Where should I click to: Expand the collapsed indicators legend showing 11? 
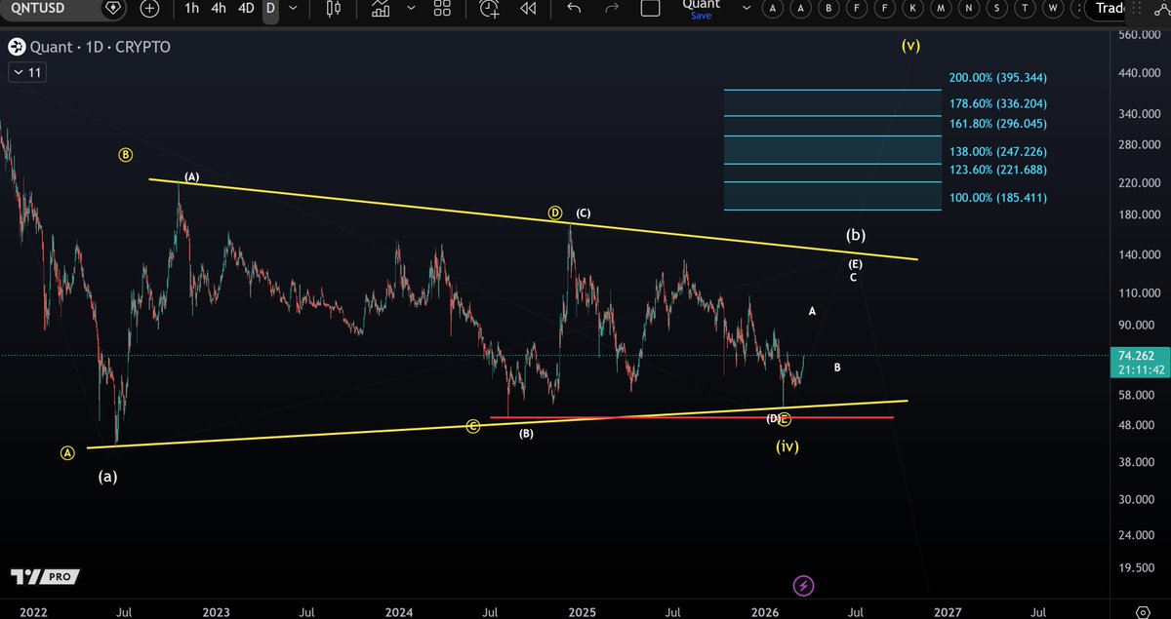[x=29, y=72]
